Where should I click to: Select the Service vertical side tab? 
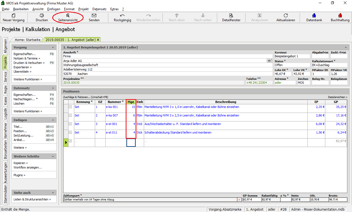click(x=5, y=77)
